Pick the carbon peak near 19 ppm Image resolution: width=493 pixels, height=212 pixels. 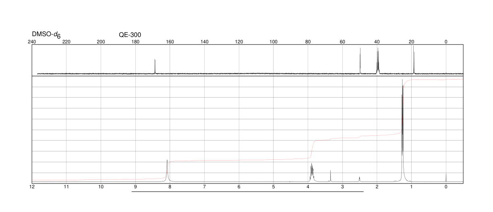[414, 60]
